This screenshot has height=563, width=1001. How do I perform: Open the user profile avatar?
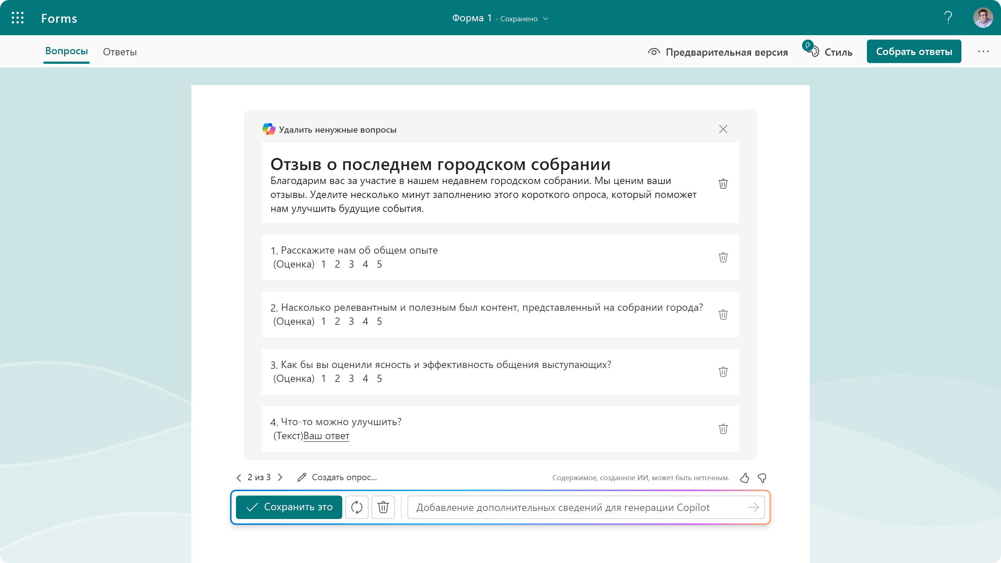(x=983, y=18)
